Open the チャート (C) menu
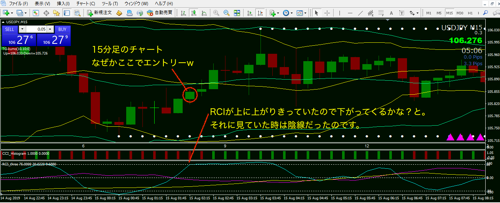Image resolution: width=500 pixels, height=203 pixels. click(85, 4)
